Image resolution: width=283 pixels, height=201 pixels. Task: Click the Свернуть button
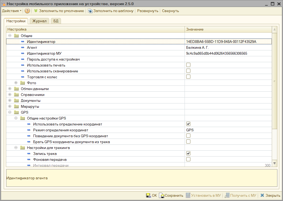[170, 11]
